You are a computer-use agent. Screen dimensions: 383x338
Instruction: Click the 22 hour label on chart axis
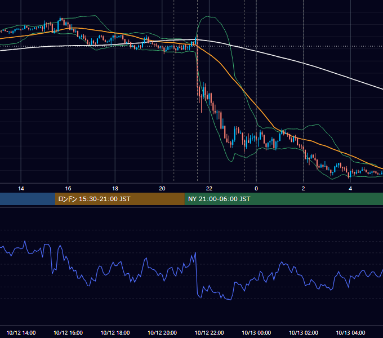coord(209,189)
